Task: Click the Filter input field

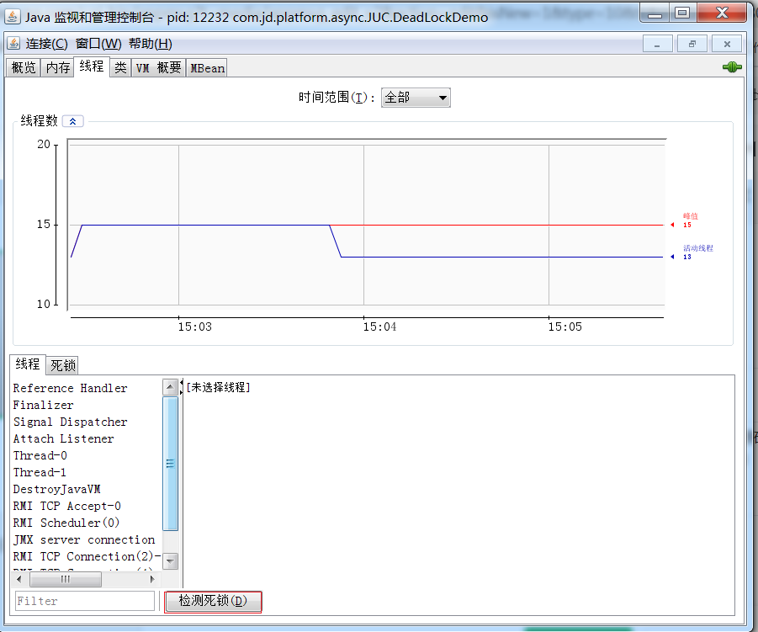Action: coord(85,601)
